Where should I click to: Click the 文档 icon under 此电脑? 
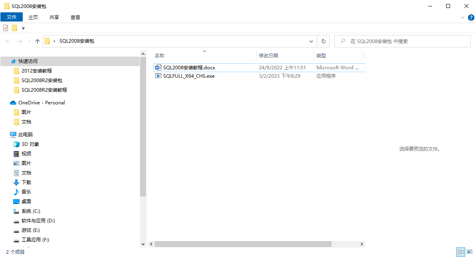tap(16, 173)
